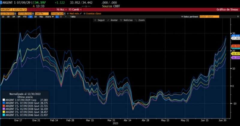
Task: Add Datos pertinent with the plus icon
Action: pyautogui.click(x=182, y=17)
